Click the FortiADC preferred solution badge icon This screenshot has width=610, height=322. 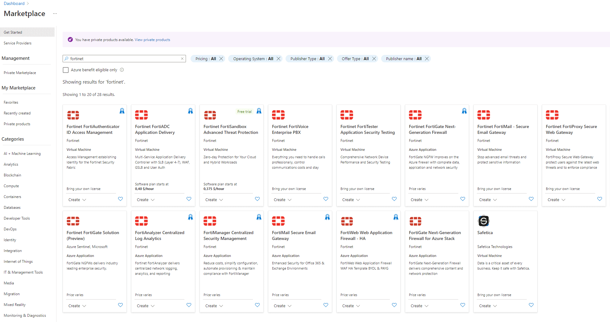tap(191, 111)
